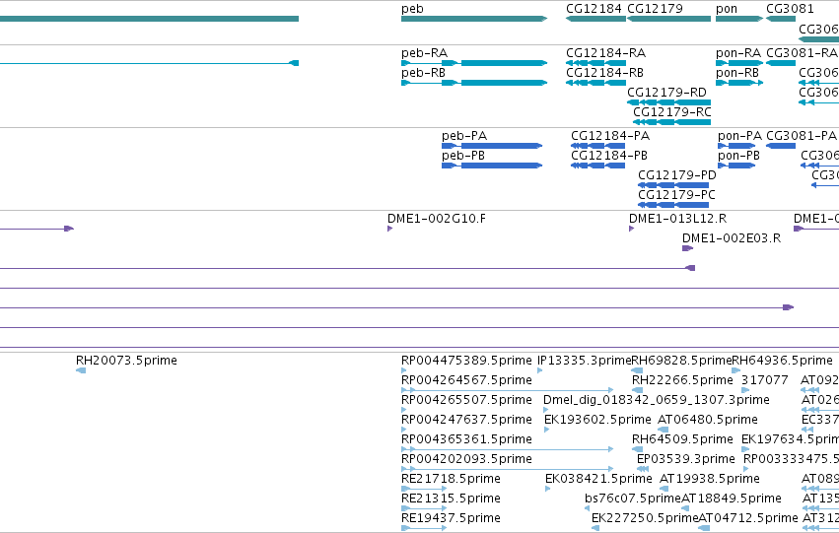Screen dimensions: 839x533
Task: Select EST RH22266.5prime
Action: [x=637, y=390]
